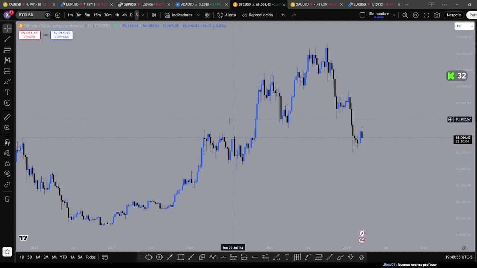Hide all drawings with eye icon
The width and height of the screenshot is (477, 268).
(x=7, y=174)
